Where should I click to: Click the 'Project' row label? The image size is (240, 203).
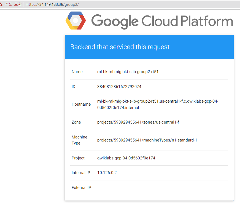(x=78, y=158)
